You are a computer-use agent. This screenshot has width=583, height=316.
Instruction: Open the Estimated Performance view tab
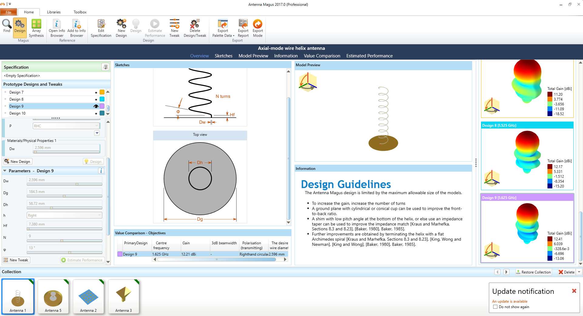[x=369, y=56]
